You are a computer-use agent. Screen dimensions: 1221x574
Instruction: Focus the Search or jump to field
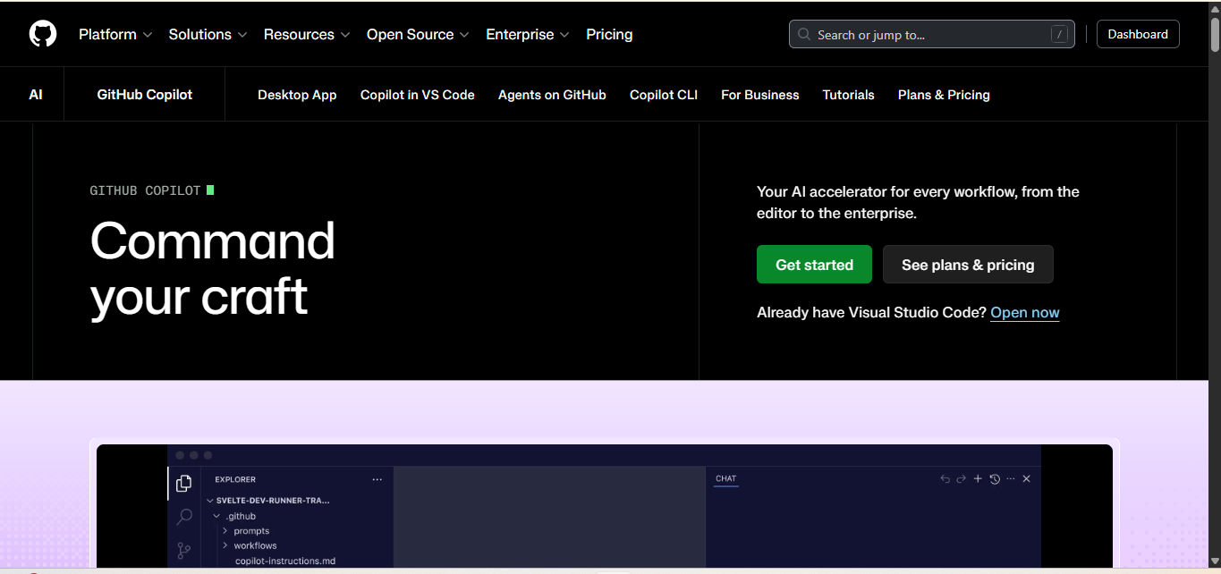[932, 35]
